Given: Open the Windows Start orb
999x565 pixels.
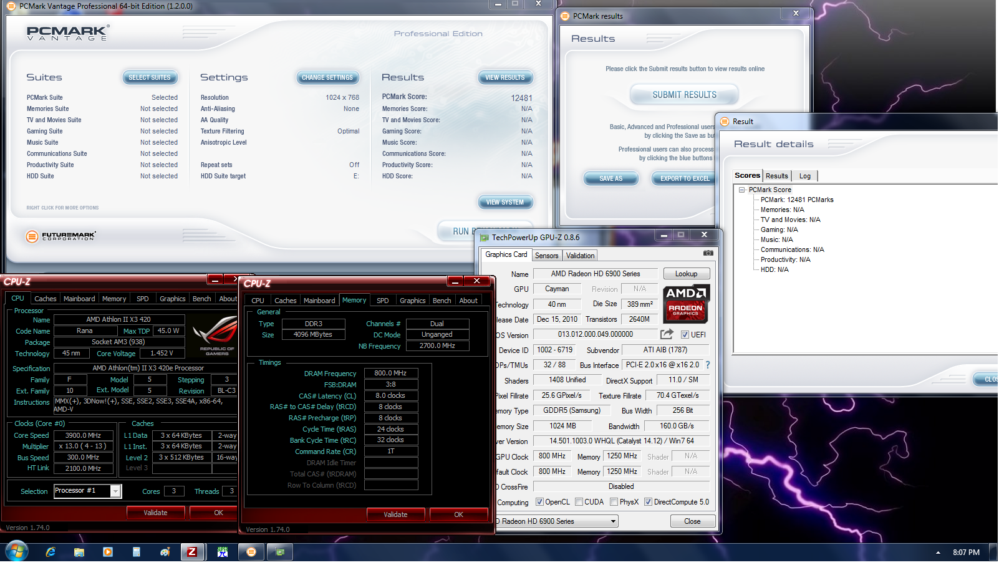Looking at the screenshot, I should [16, 552].
